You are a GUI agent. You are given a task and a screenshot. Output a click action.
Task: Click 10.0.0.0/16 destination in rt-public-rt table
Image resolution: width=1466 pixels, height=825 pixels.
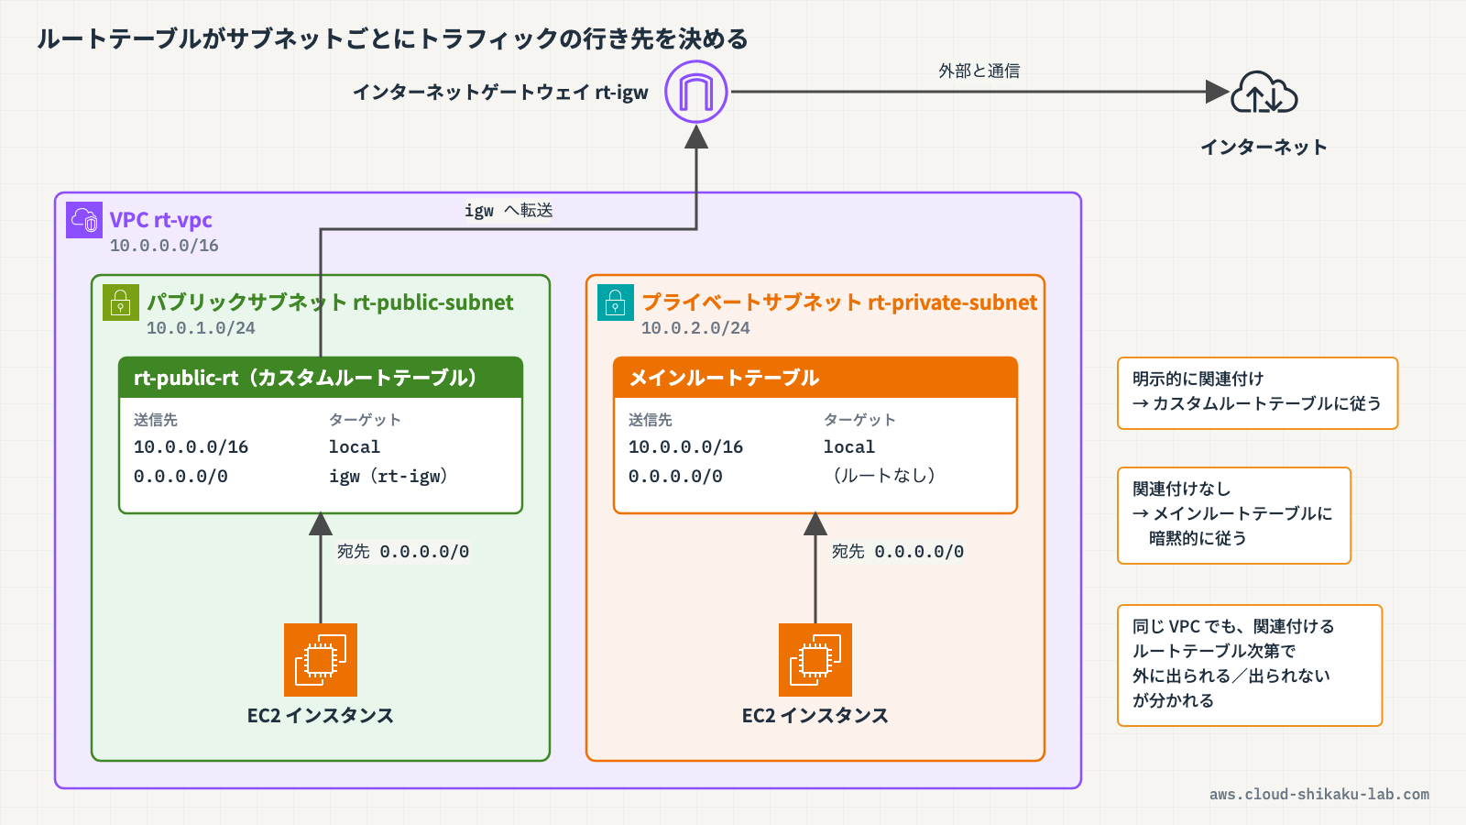tap(191, 447)
